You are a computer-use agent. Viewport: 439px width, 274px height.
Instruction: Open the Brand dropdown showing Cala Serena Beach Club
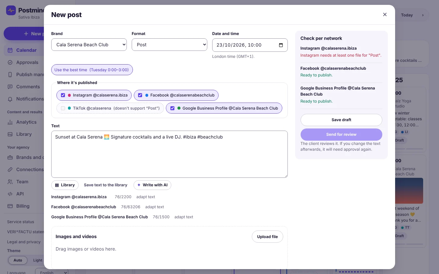[x=89, y=45]
